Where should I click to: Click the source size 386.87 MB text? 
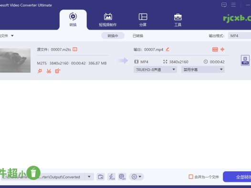(x=97, y=63)
